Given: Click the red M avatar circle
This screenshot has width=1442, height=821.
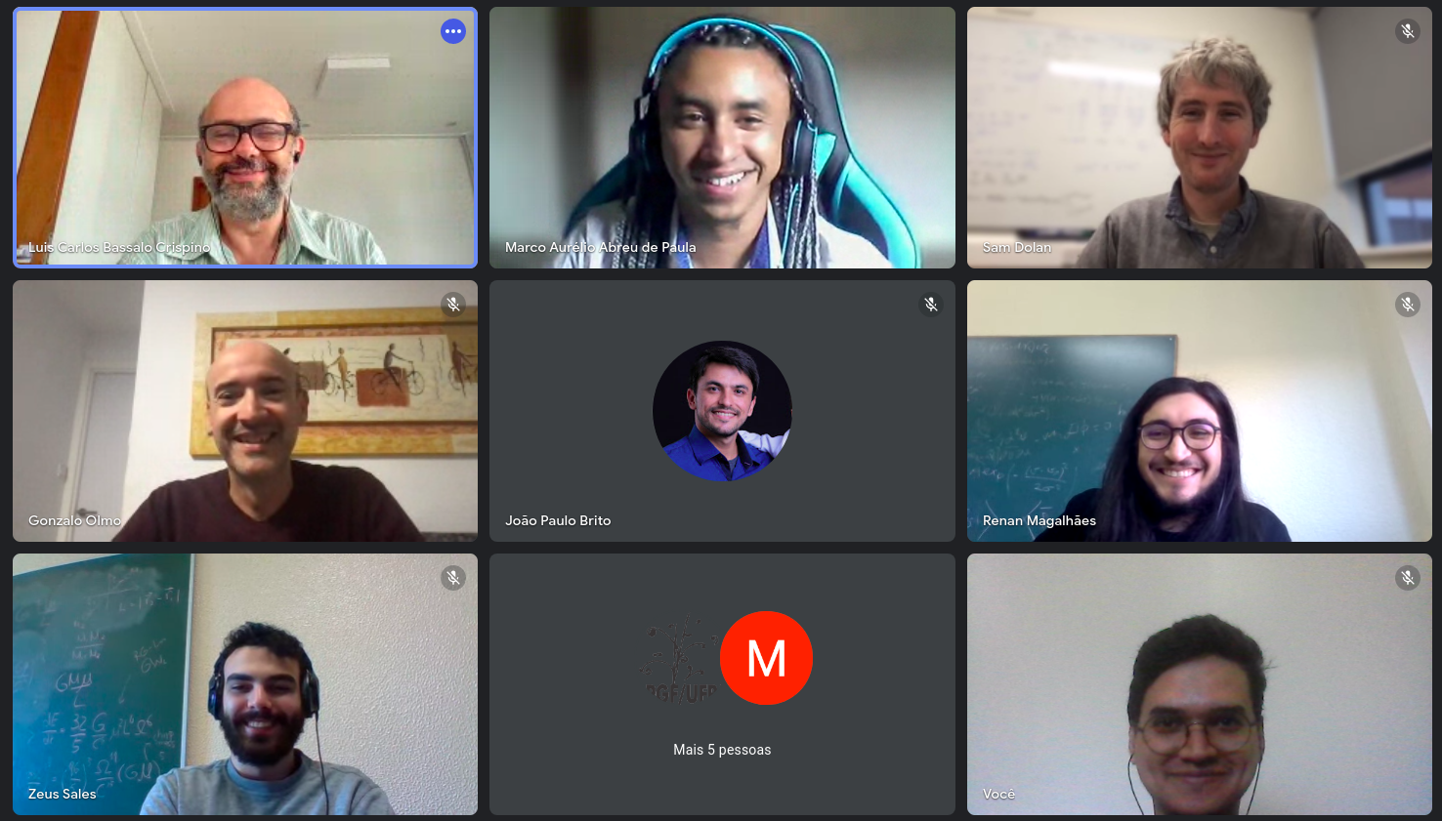Looking at the screenshot, I should pos(766,658).
